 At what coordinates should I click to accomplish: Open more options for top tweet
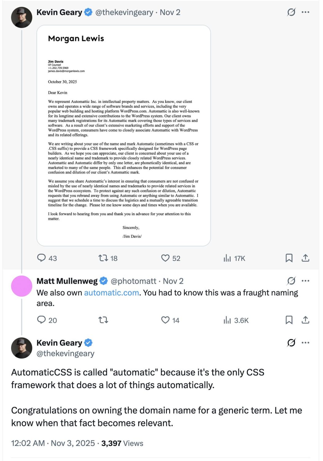click(305, 12)
